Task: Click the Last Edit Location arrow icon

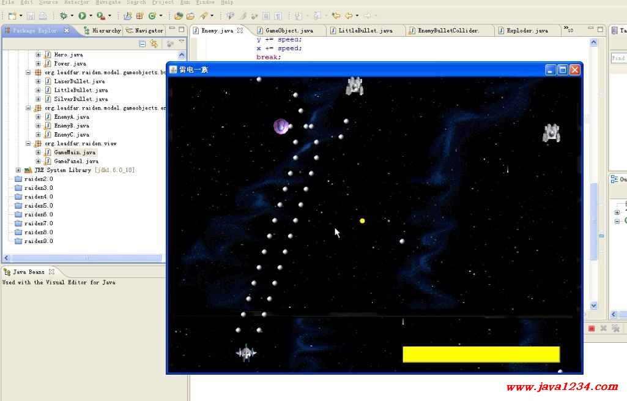Action: point(336,16)
